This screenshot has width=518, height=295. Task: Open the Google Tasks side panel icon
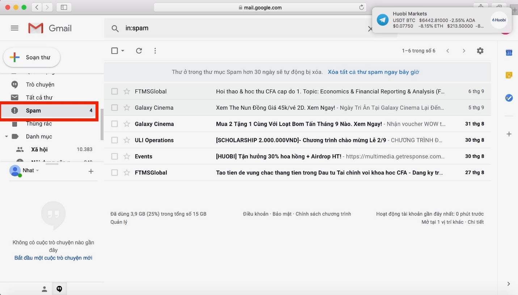[509, 98]
